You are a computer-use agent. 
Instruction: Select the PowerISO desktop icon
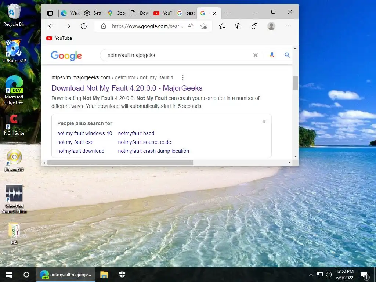coord(14,161)
